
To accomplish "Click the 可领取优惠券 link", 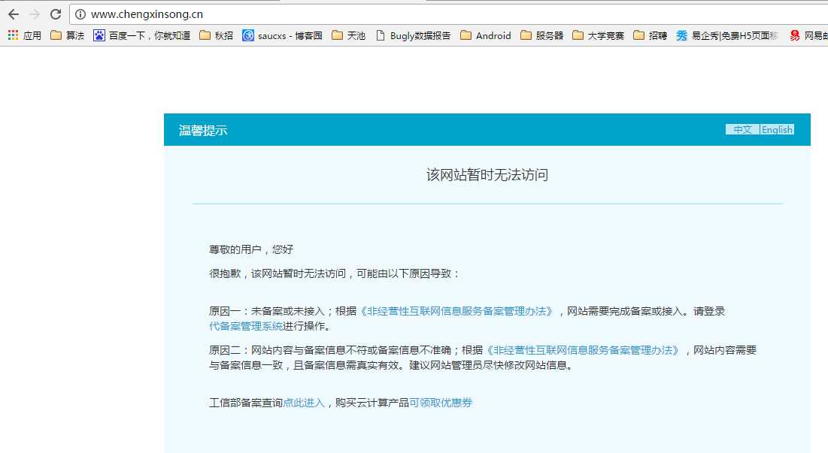I will click(x=441, y=403).
